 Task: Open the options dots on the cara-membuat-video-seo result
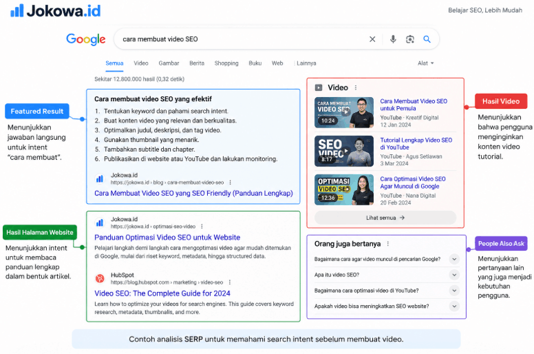tap(231, 183)
